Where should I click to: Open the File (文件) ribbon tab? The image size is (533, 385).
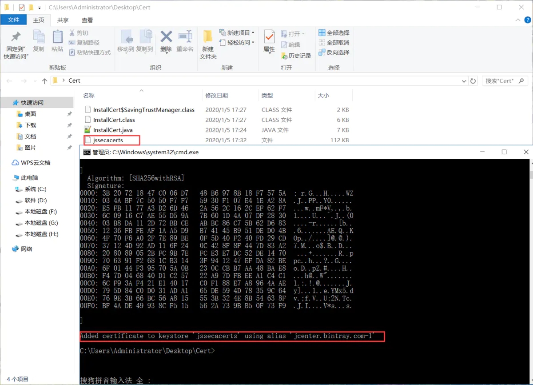pos(14,20)
